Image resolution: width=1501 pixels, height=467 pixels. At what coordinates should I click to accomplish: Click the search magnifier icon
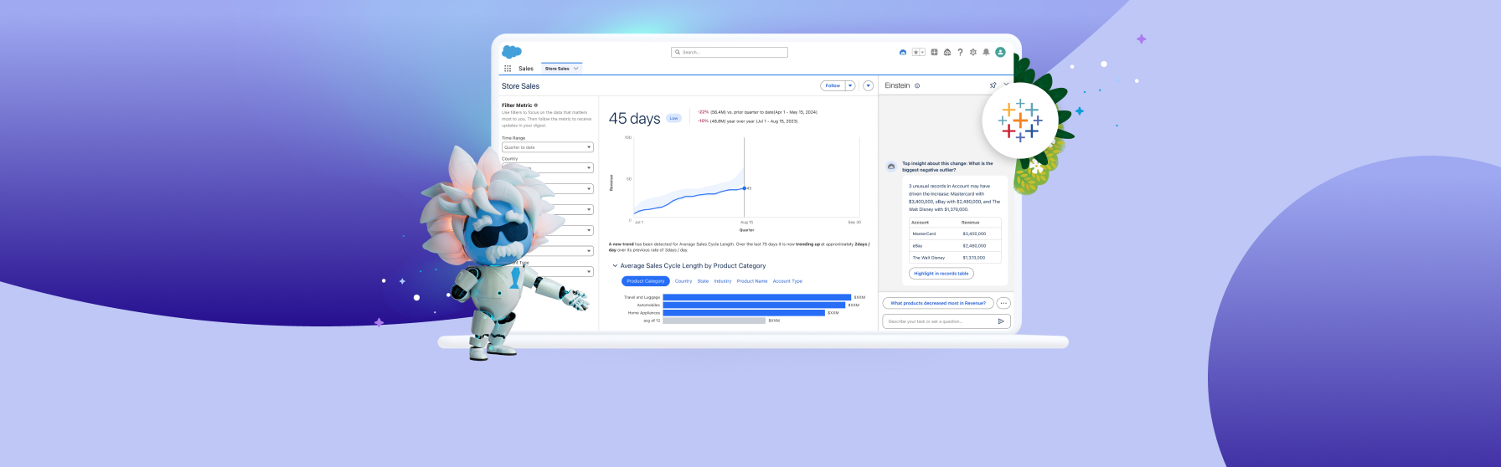[678, 52]
